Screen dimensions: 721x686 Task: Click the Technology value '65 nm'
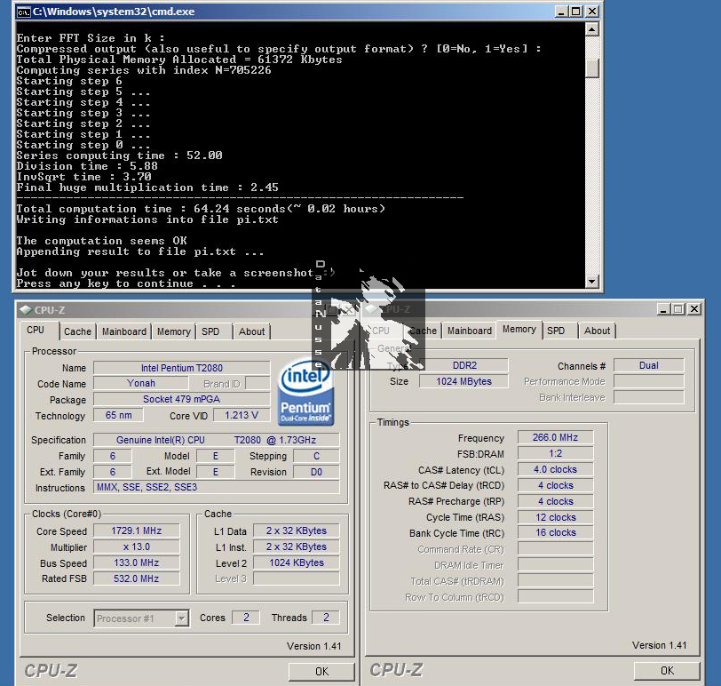118,416
